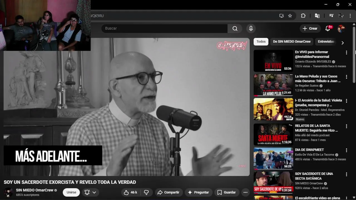Open title En VIVO para Informar @InvisiblesParanormal
The height and width of the screenshot is (200, 356).
(312, 54)
